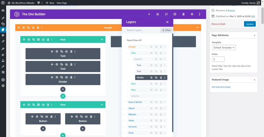The height and width of the screenshot is (137, 264).
Task: Open the Template dropdown
Action: point(224,48)
